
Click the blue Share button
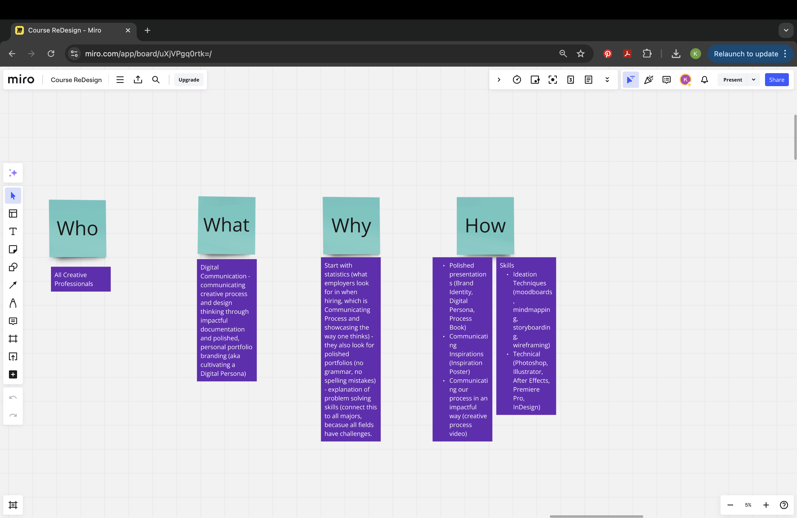pos(776,80)
